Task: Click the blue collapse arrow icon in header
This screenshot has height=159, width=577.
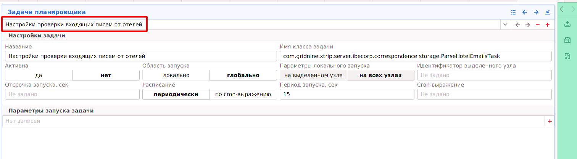Action: (548, 12)
